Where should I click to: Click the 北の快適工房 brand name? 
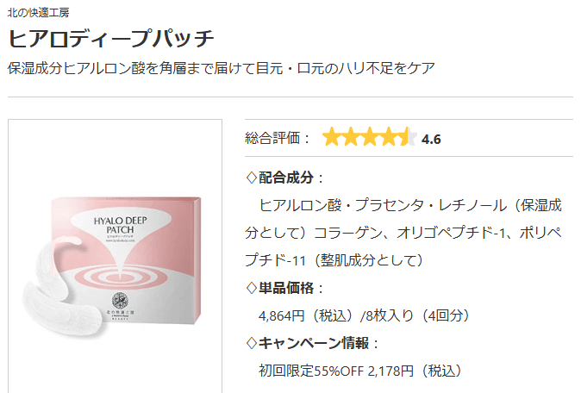[x=39, y=13]
